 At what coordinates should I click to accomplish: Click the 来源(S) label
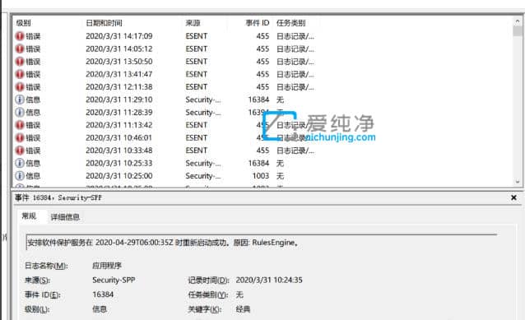38,281
